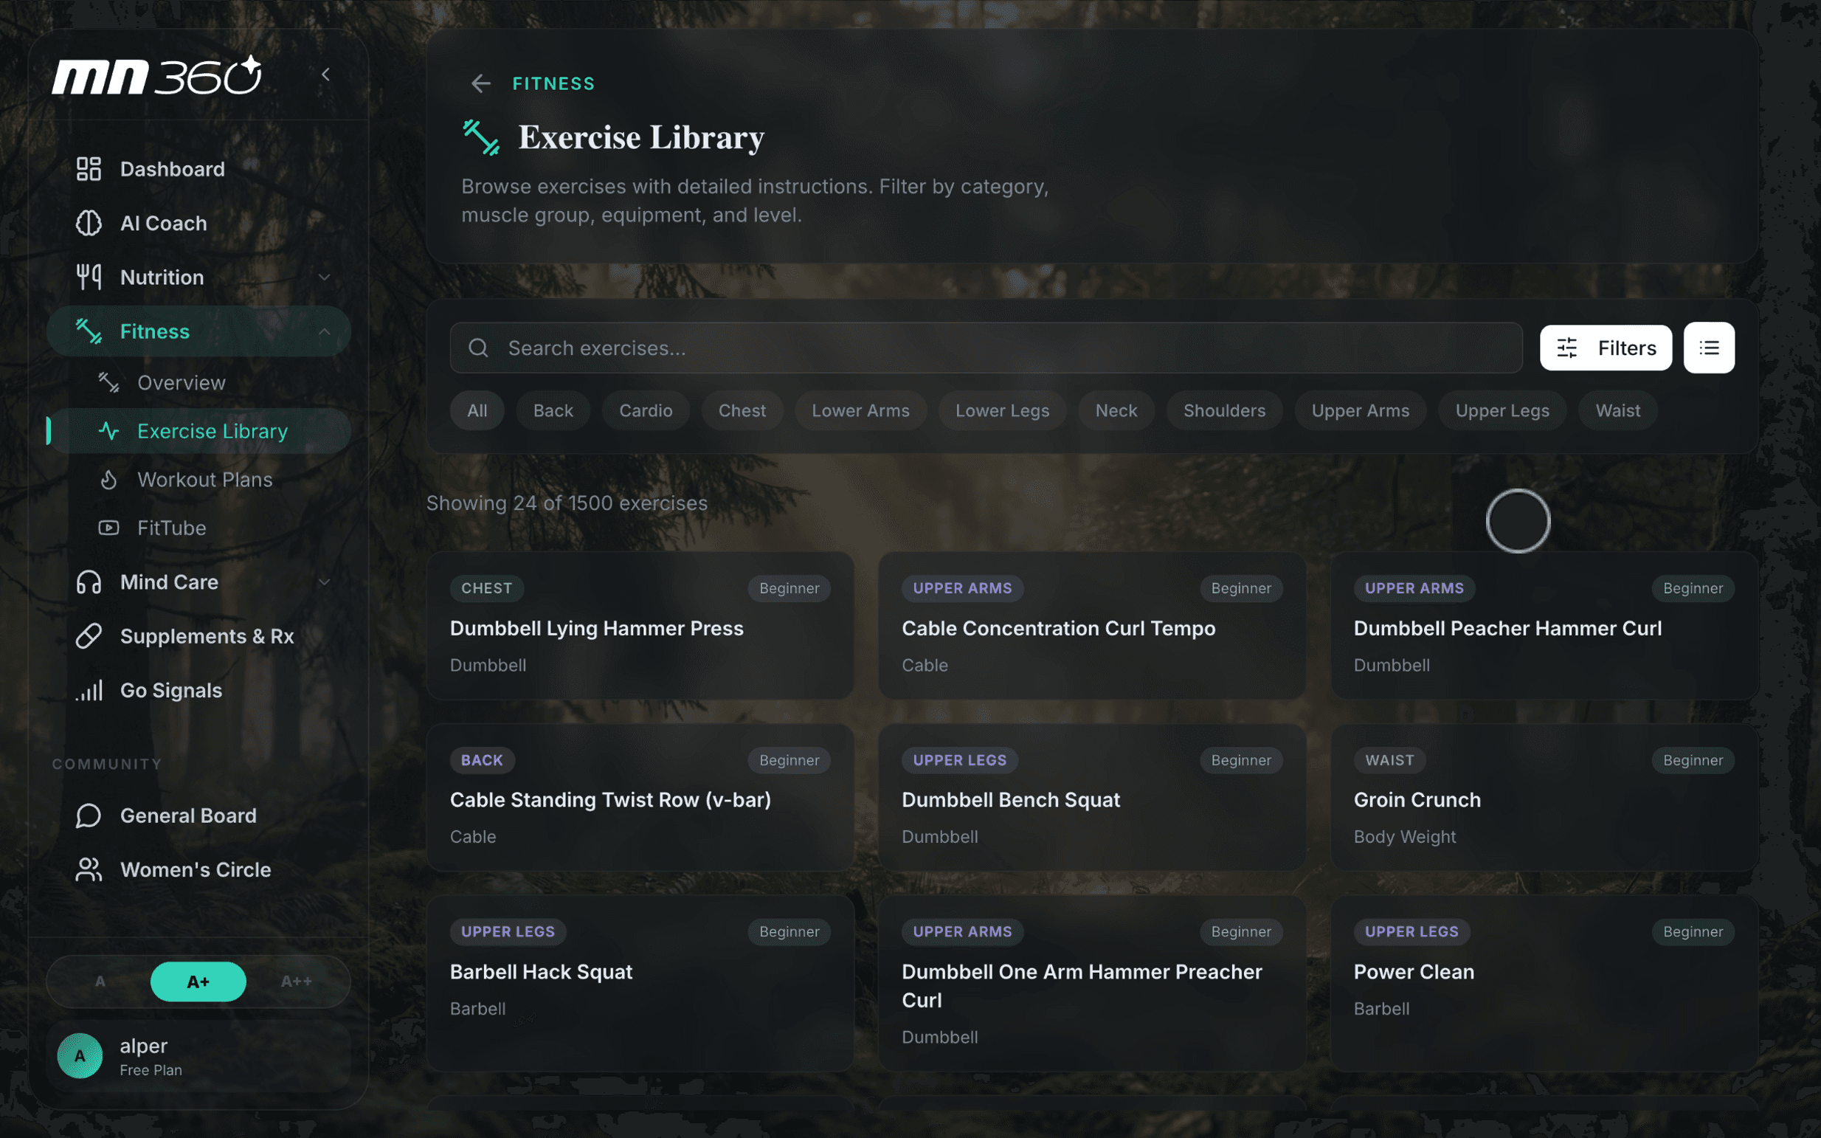
Task: Filter exercises by Chest category
Action: [742, 411]
